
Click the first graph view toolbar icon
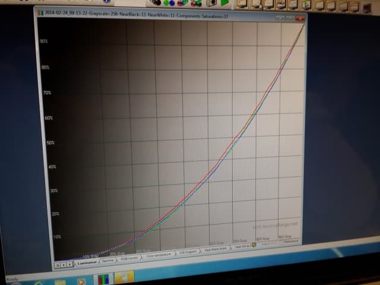point(242,4)
